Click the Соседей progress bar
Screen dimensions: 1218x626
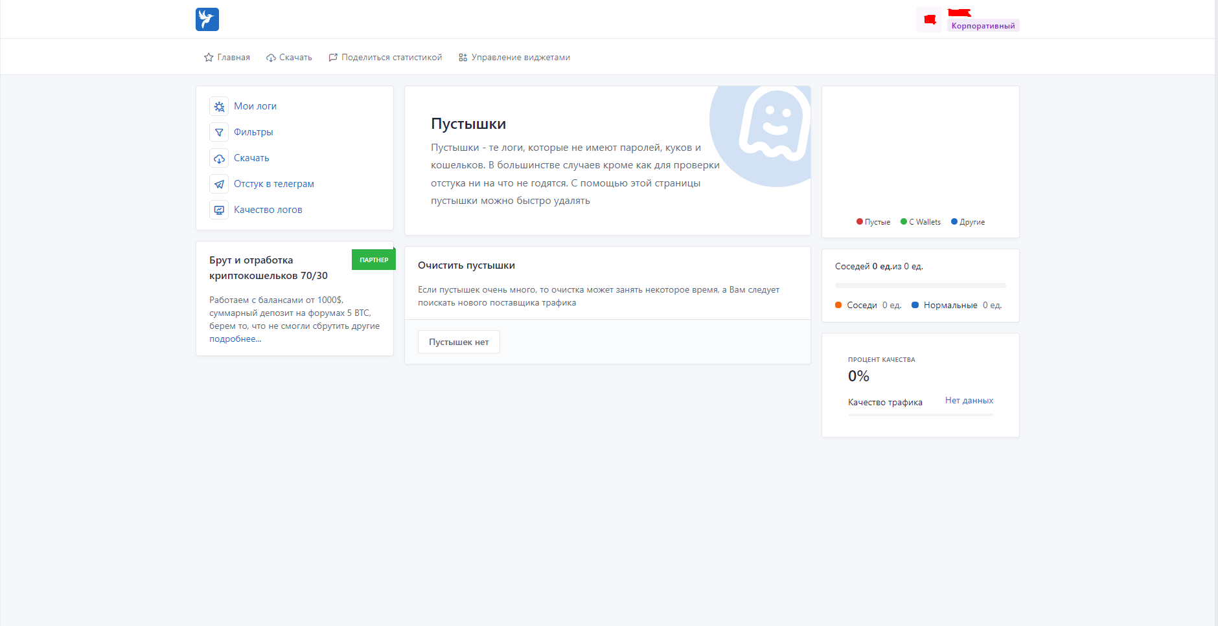[920, 285]
